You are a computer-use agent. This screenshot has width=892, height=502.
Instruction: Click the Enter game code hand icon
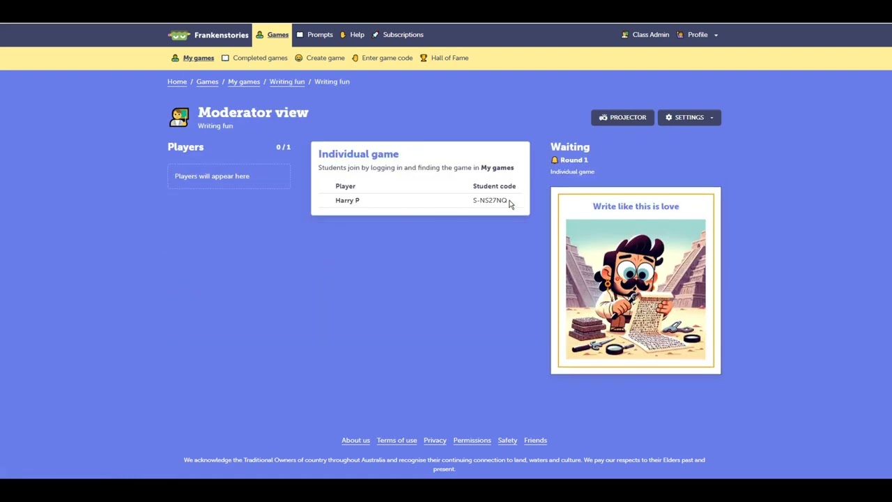[355, 58]
